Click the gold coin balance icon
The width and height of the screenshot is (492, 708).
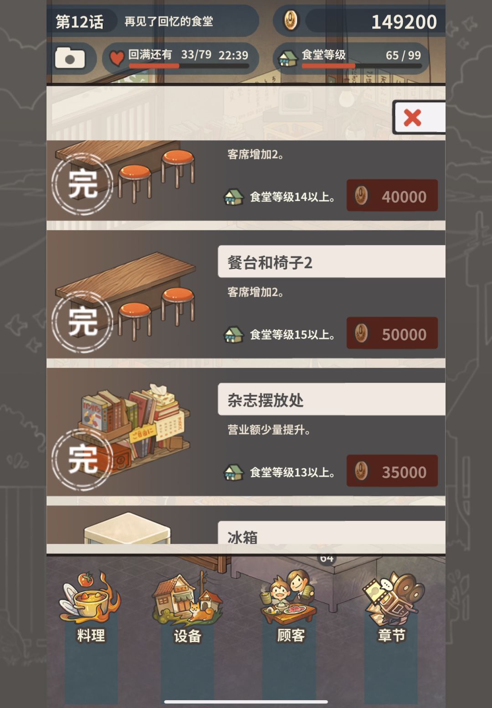click(x=291, y=21)
